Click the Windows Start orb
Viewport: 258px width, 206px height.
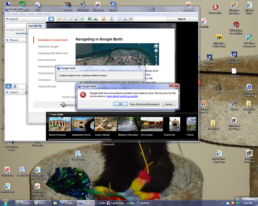5,203
